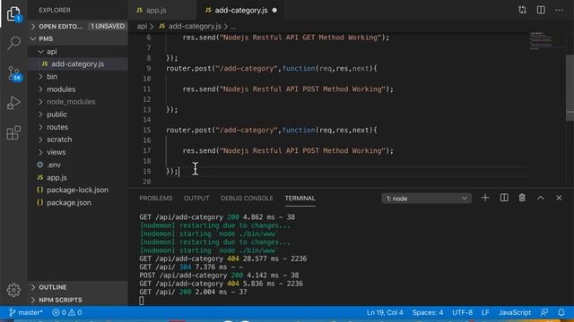This screenshot has width=574, height=322.
Task: Maximize the panel with the up chevron
Action: (x=540, y=198)
